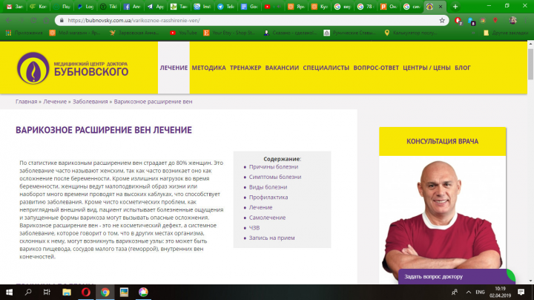The image size is (534, 300).
Task: Switch to the PayPal Log tab
Action: [85, 7]
